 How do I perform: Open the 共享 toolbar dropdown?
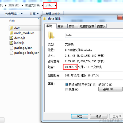point(34,14)
